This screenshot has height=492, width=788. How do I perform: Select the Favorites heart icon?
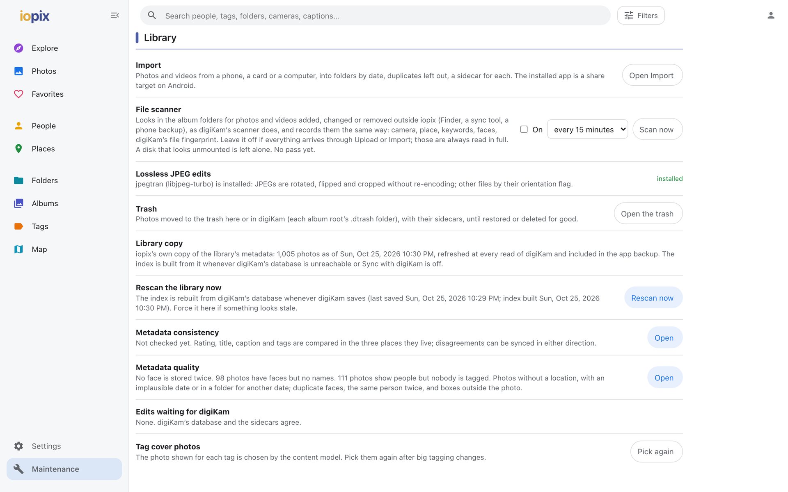click(18, 94)
